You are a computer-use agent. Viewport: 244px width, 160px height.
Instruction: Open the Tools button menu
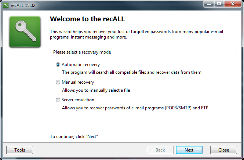click(19, 150)
